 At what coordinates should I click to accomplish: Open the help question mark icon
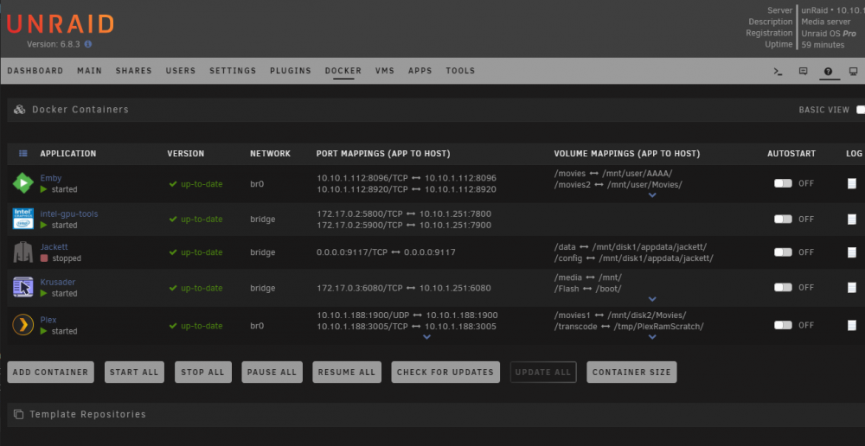tap(828, 71)
